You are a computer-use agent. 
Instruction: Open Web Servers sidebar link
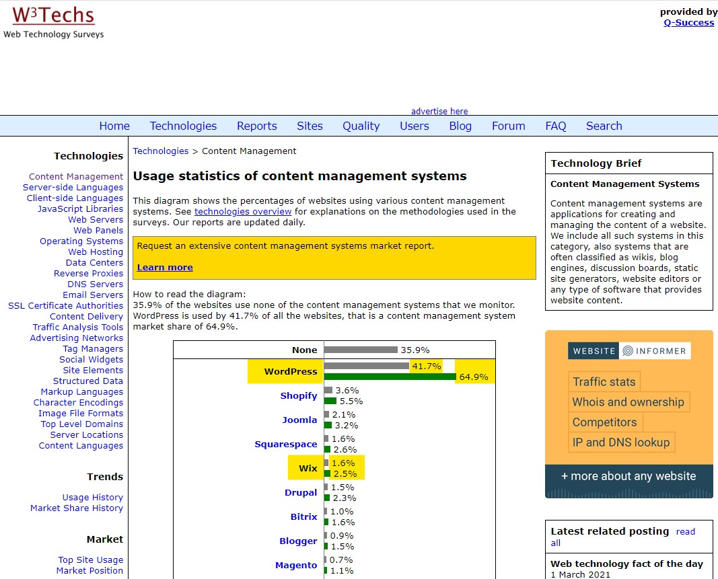pyautogui.click(x=96, y=220)
